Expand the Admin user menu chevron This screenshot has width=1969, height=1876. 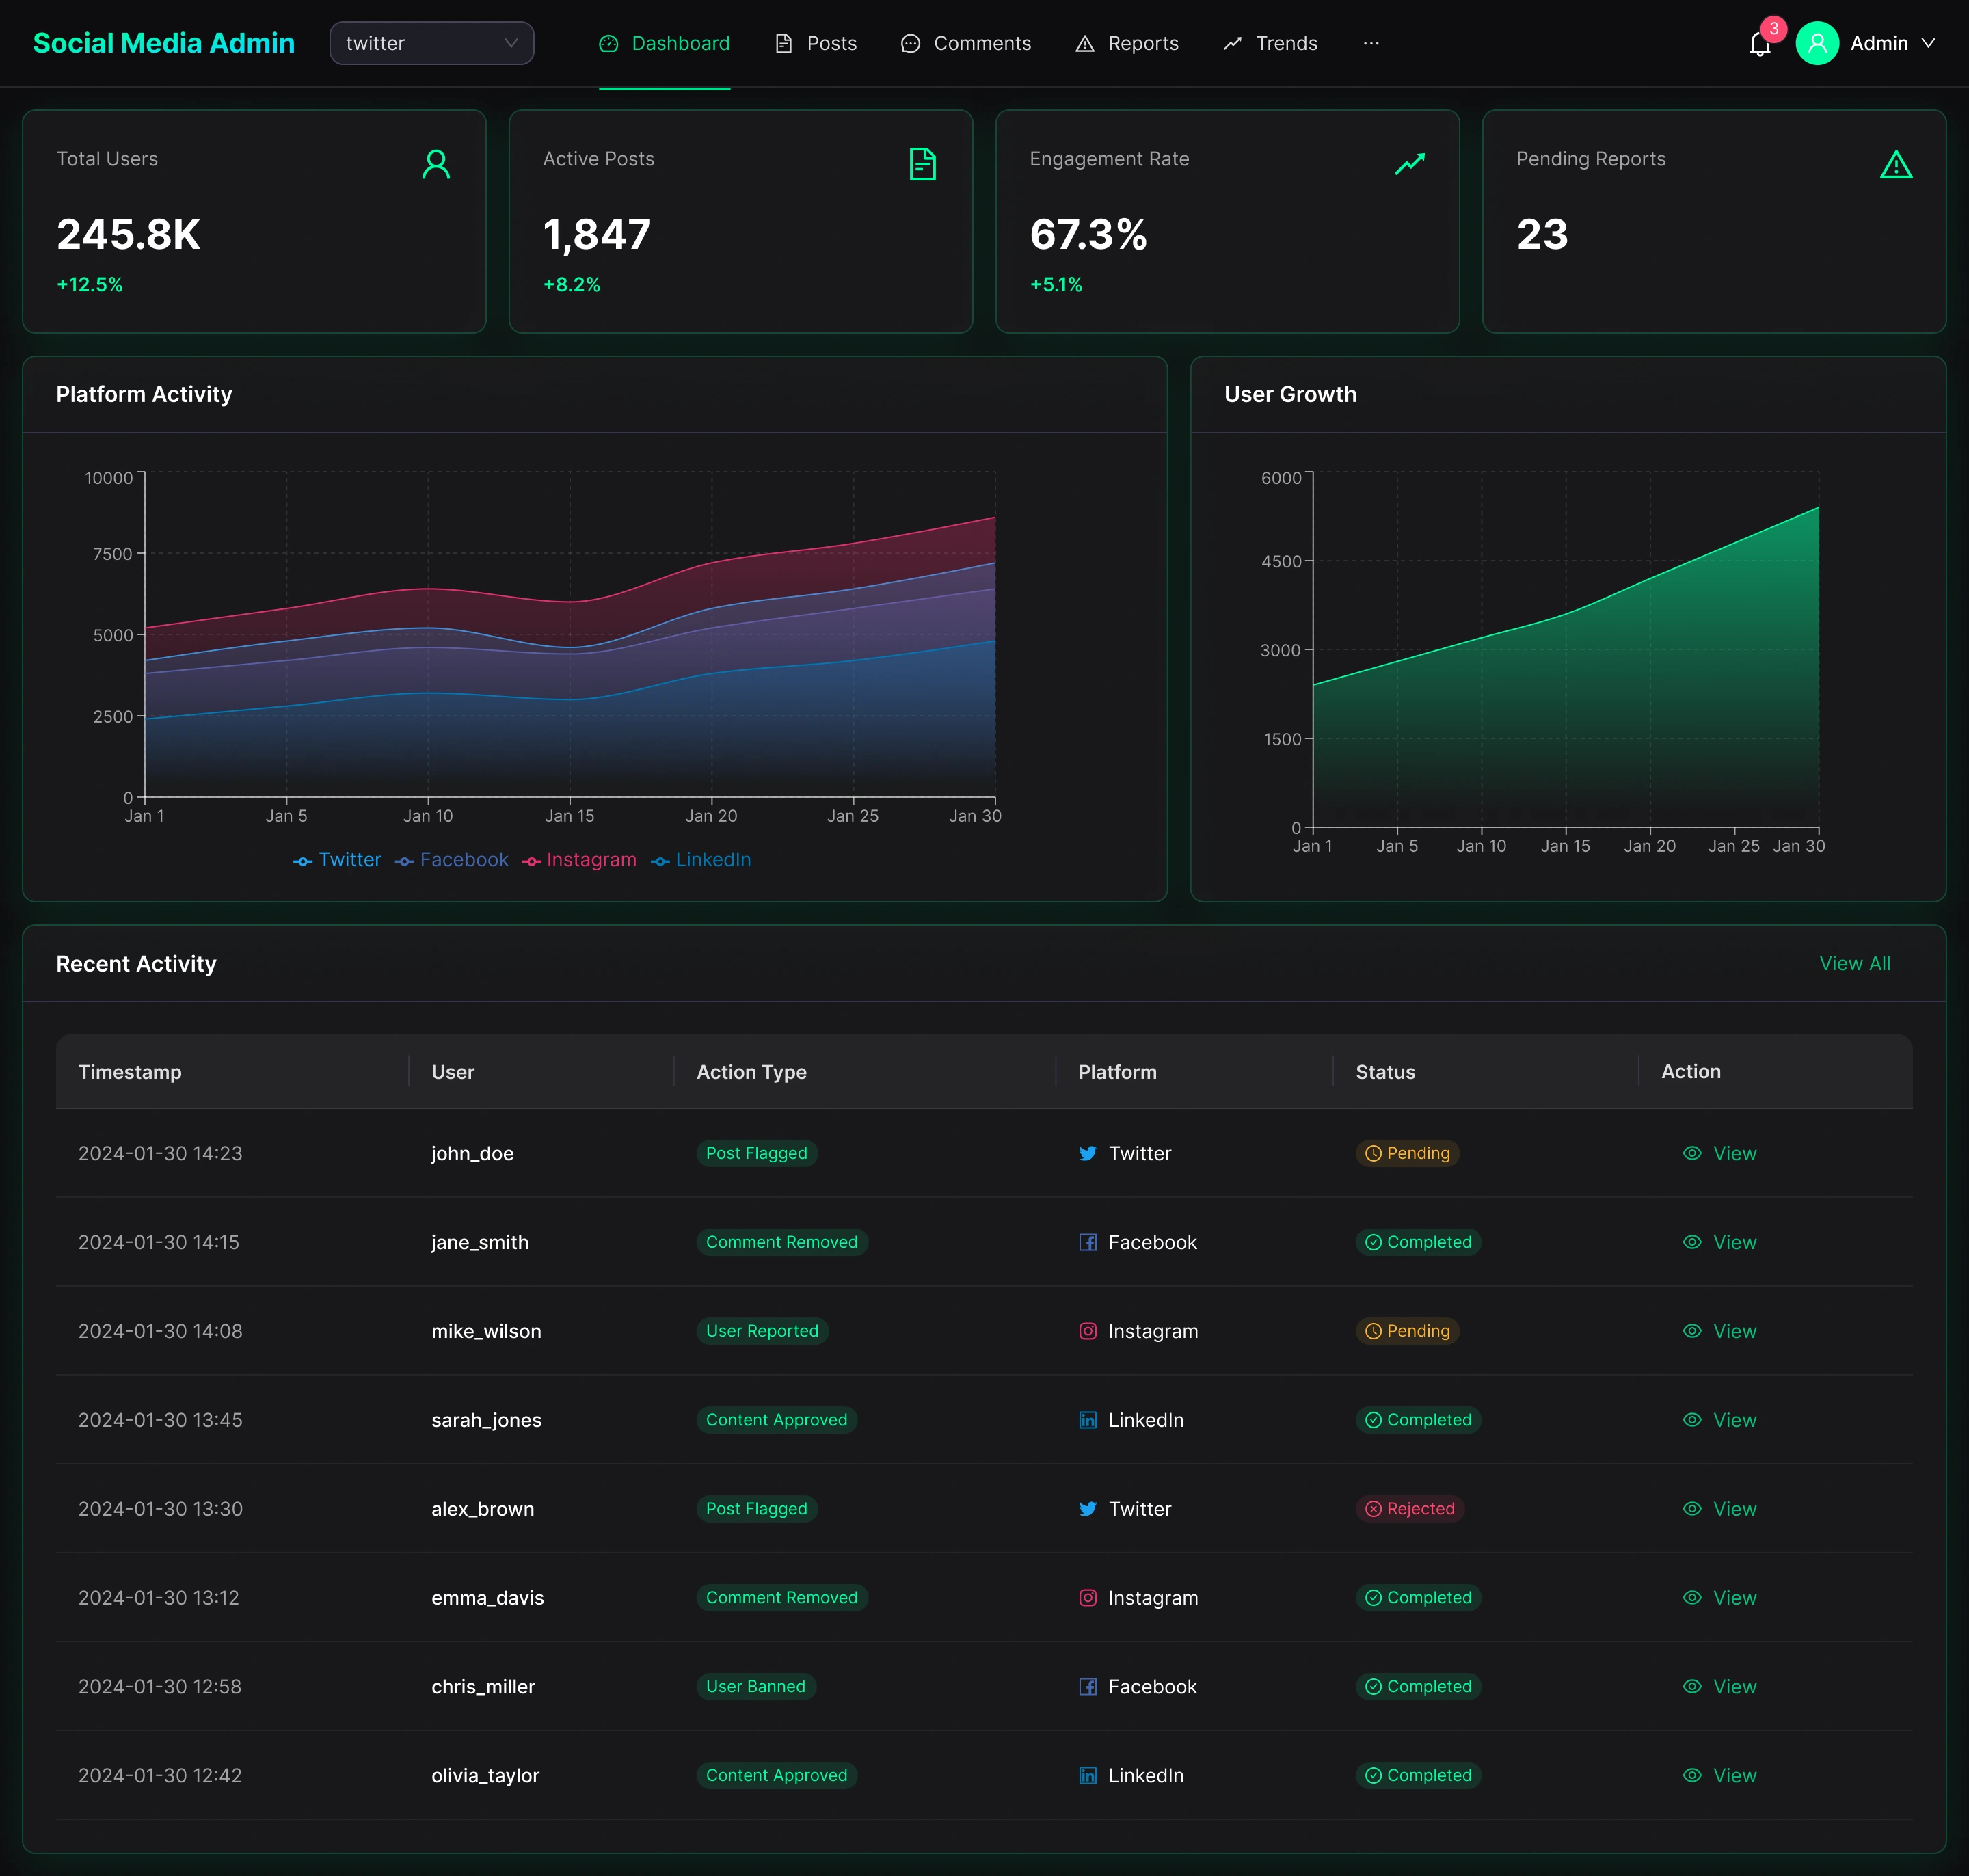(1928, 43)
